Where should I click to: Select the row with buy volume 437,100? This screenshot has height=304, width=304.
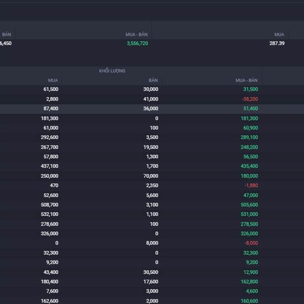pyautogui.click(x=152, y=166)
